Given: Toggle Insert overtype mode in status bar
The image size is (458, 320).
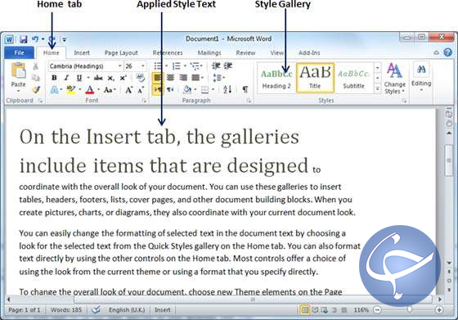Looking at the screenshot, I should [x=163, y=310].
